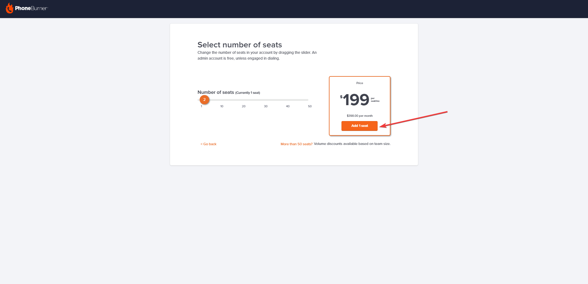The image size is (588, 284).
Task: Select the 30 mark under the seat slider
Action: [x=266, y=106]
